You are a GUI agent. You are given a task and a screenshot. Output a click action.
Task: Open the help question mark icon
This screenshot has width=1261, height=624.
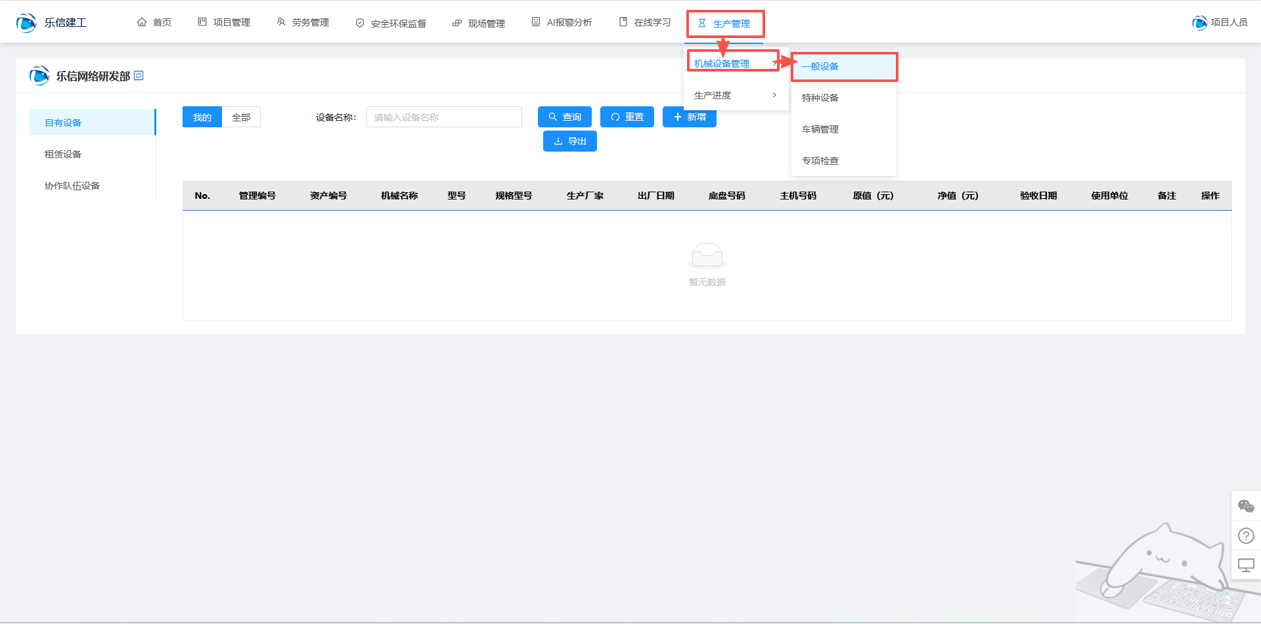(x=1245, y=536)
